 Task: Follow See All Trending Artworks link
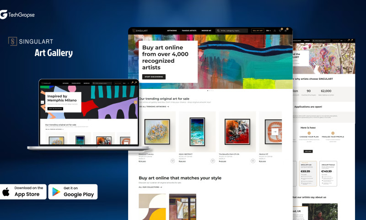[x=154, y=107]
